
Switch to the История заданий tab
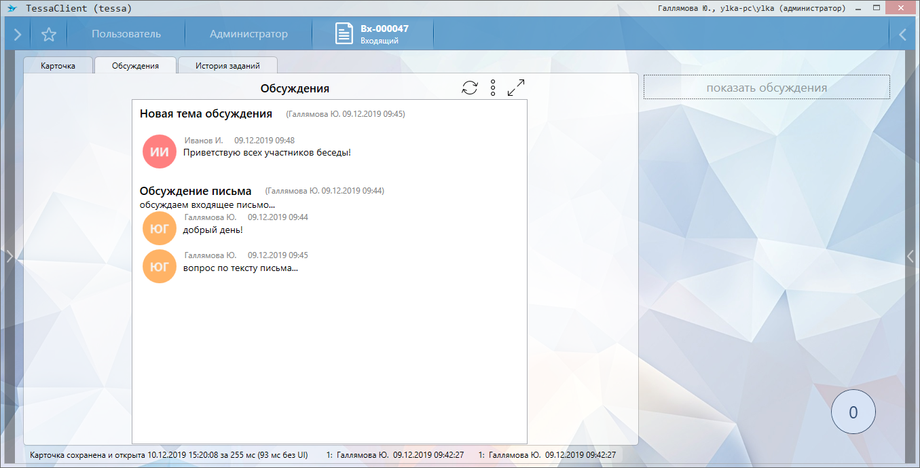coord(227,66)
